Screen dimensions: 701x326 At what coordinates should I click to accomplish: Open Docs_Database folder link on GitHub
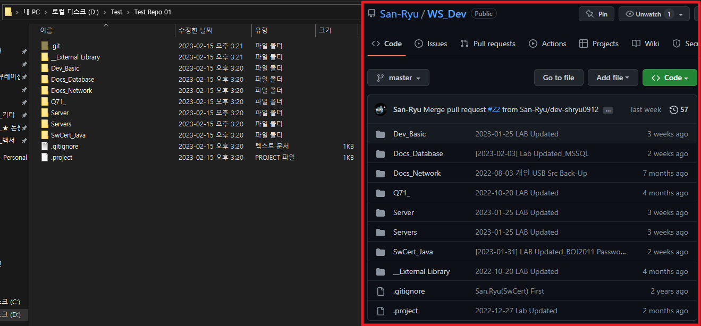(x=418, y=154)
